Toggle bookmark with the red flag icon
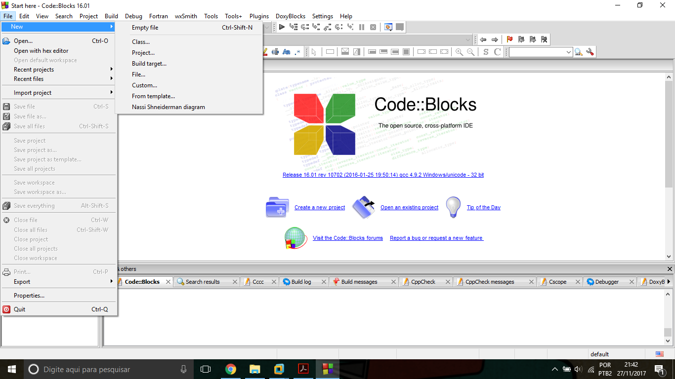The image size is (675, 379). click(x=510, y=39)
